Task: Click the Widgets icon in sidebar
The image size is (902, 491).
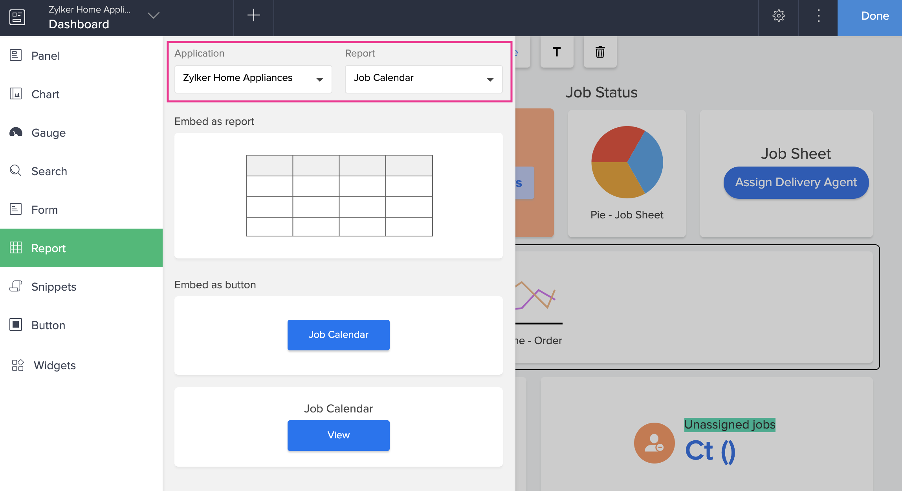Action: tap(18, 365)
